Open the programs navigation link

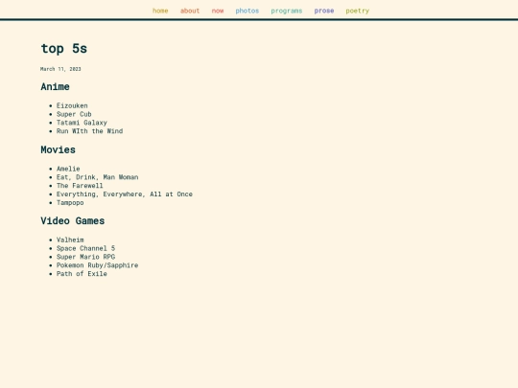tap(287, 11)
